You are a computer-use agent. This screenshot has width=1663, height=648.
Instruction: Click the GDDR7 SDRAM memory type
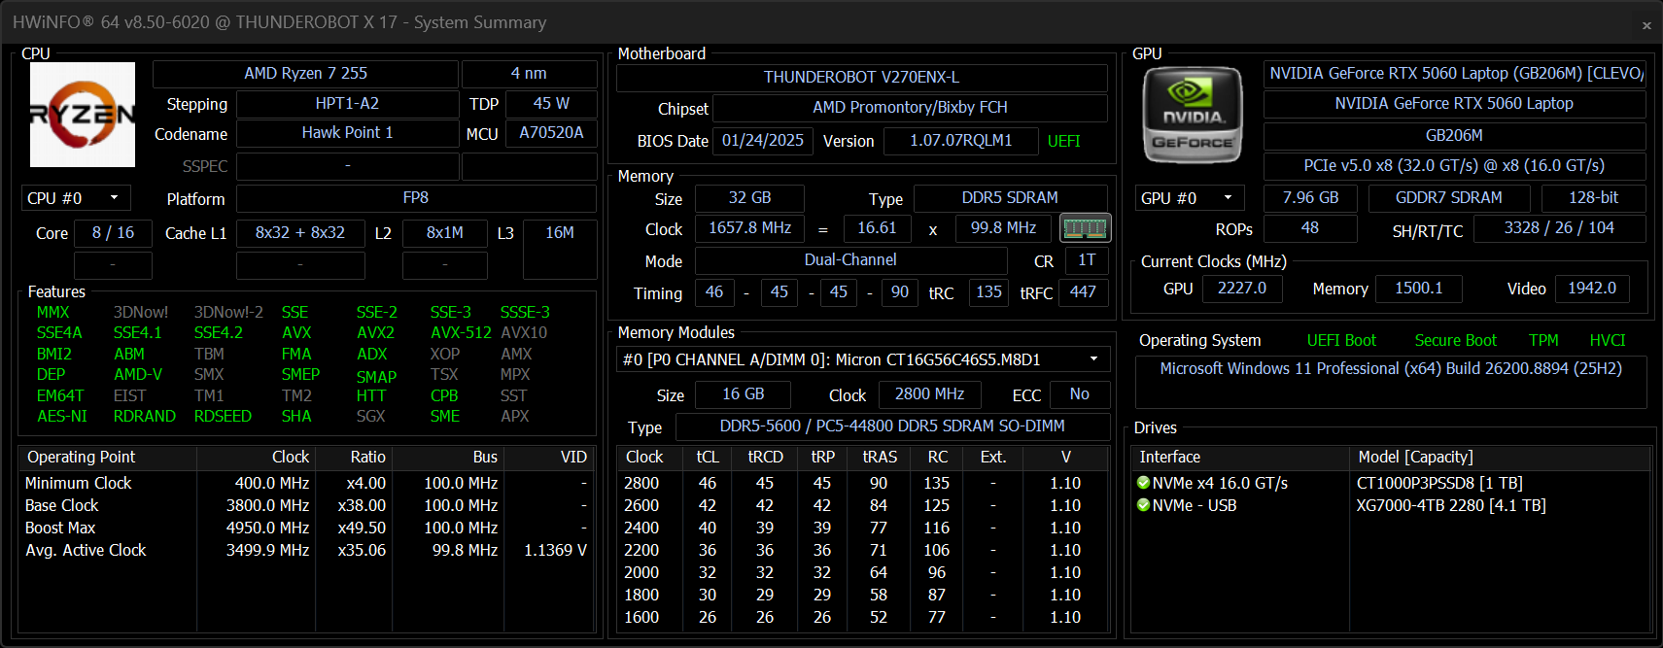click(x=1448, y=198)
